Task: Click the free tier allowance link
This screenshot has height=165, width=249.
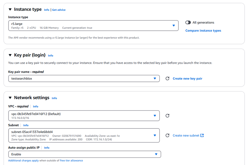Action: (x=71, y=161)
